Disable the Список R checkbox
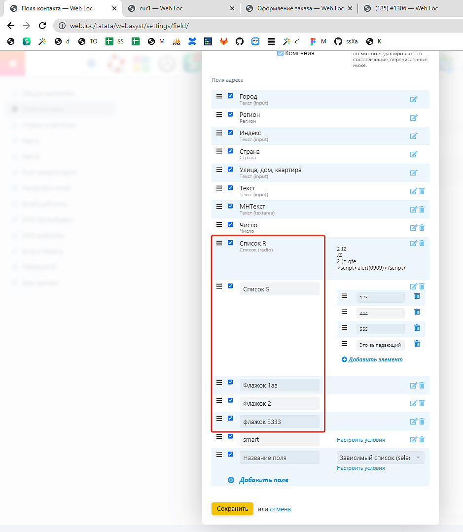463x532 pixels. point(230,243)
